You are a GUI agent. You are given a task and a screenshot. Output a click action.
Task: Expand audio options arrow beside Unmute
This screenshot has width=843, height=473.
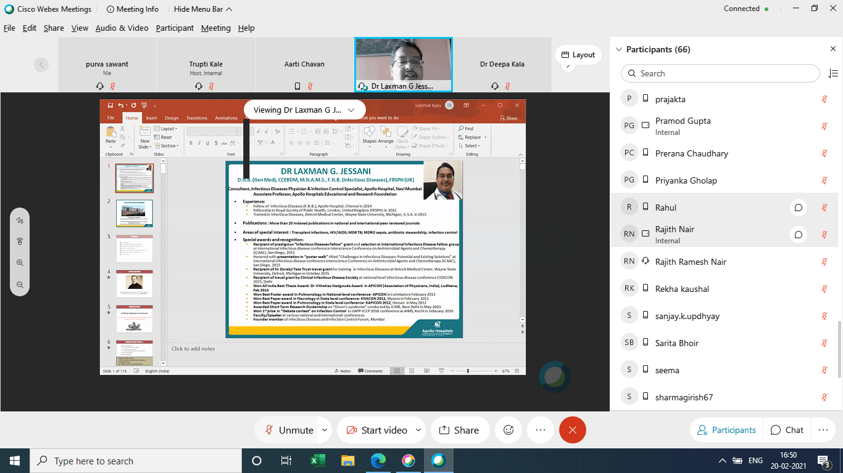point(325,430)
